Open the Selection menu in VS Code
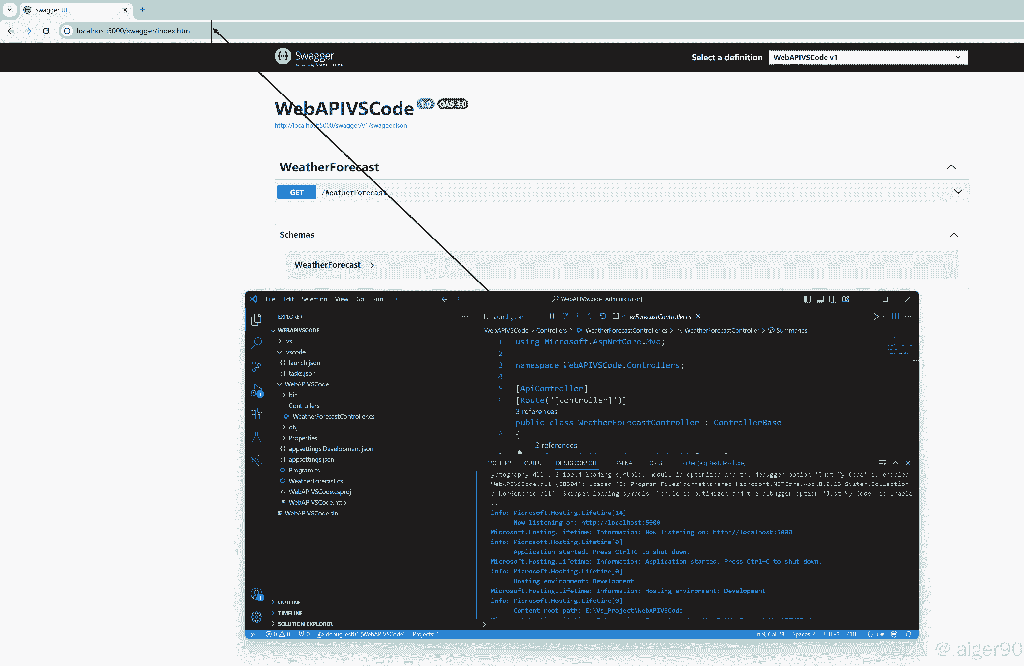 (314, 299)
